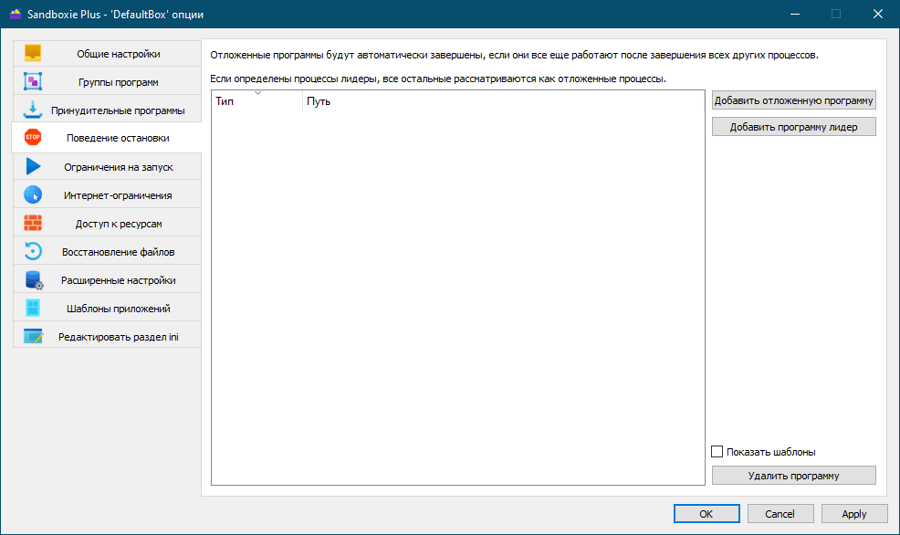Select the Расширенные настройки tab
The image size is (900, 535).
pos(107,280)
